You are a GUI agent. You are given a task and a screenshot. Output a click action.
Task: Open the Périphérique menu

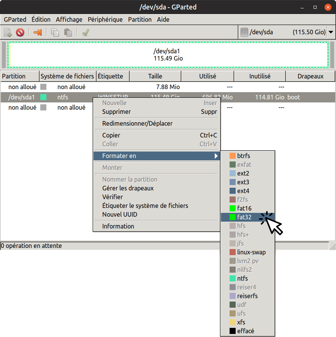click(x=105, y=19)
